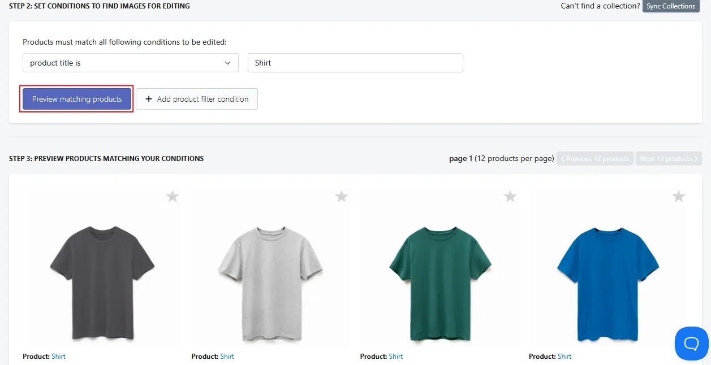The width and height of the screenshot is (711, 365).
Task: Star the light gray shirt product
Action: tap(341, 197)
